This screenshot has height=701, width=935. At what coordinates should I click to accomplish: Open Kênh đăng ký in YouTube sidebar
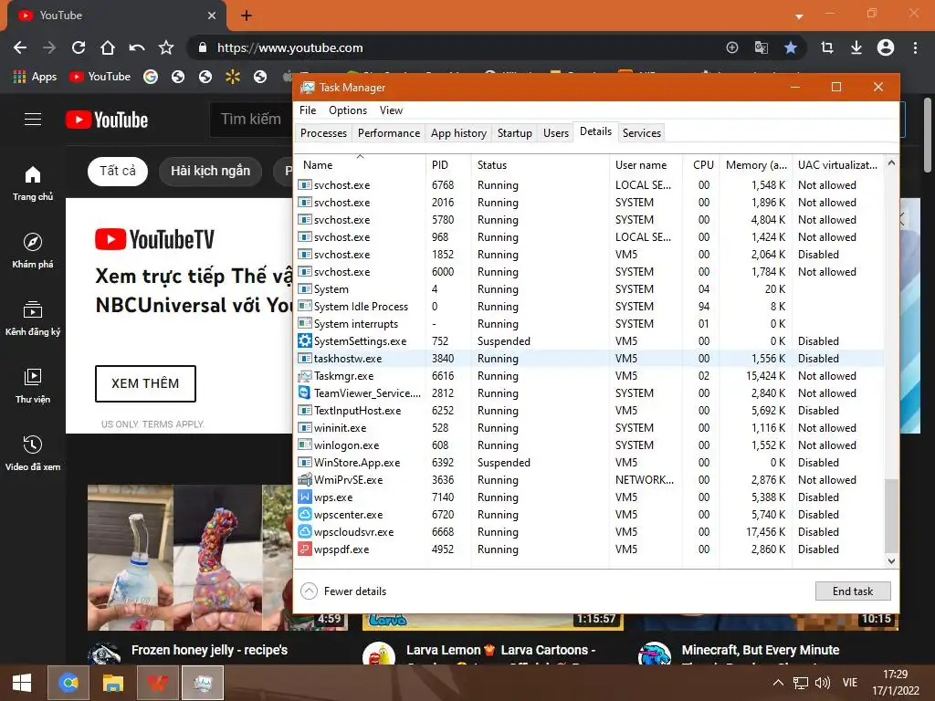tap(33, 319)
